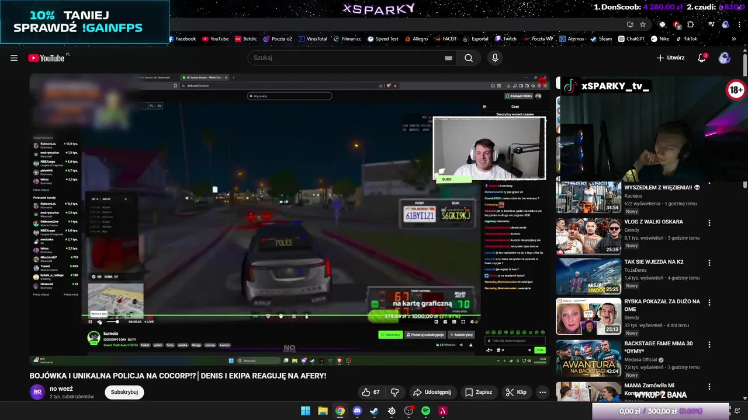This screenshot has height=420, width=748.
Task: Open the Betclic bookmark
Action: (x=246, y=39)
